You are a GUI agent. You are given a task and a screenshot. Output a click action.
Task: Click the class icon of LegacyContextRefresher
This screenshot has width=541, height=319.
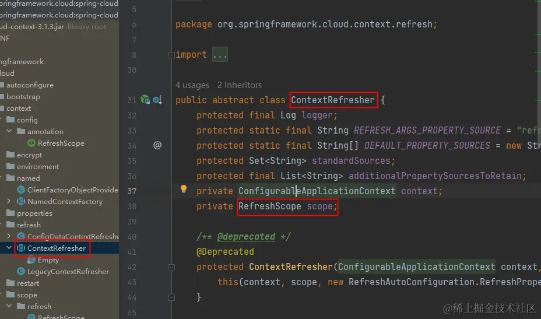(x=21, y=271)
